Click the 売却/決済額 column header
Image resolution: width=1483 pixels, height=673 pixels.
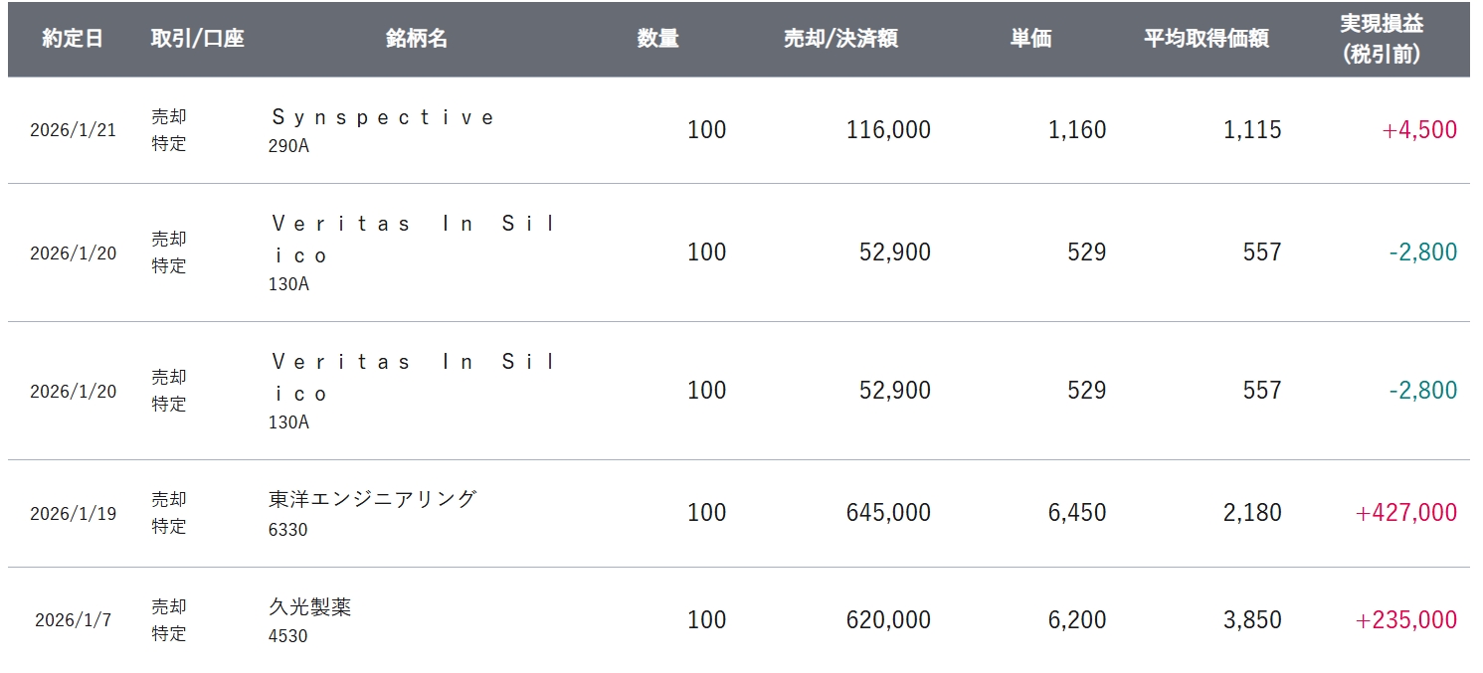tap(840, 39)
